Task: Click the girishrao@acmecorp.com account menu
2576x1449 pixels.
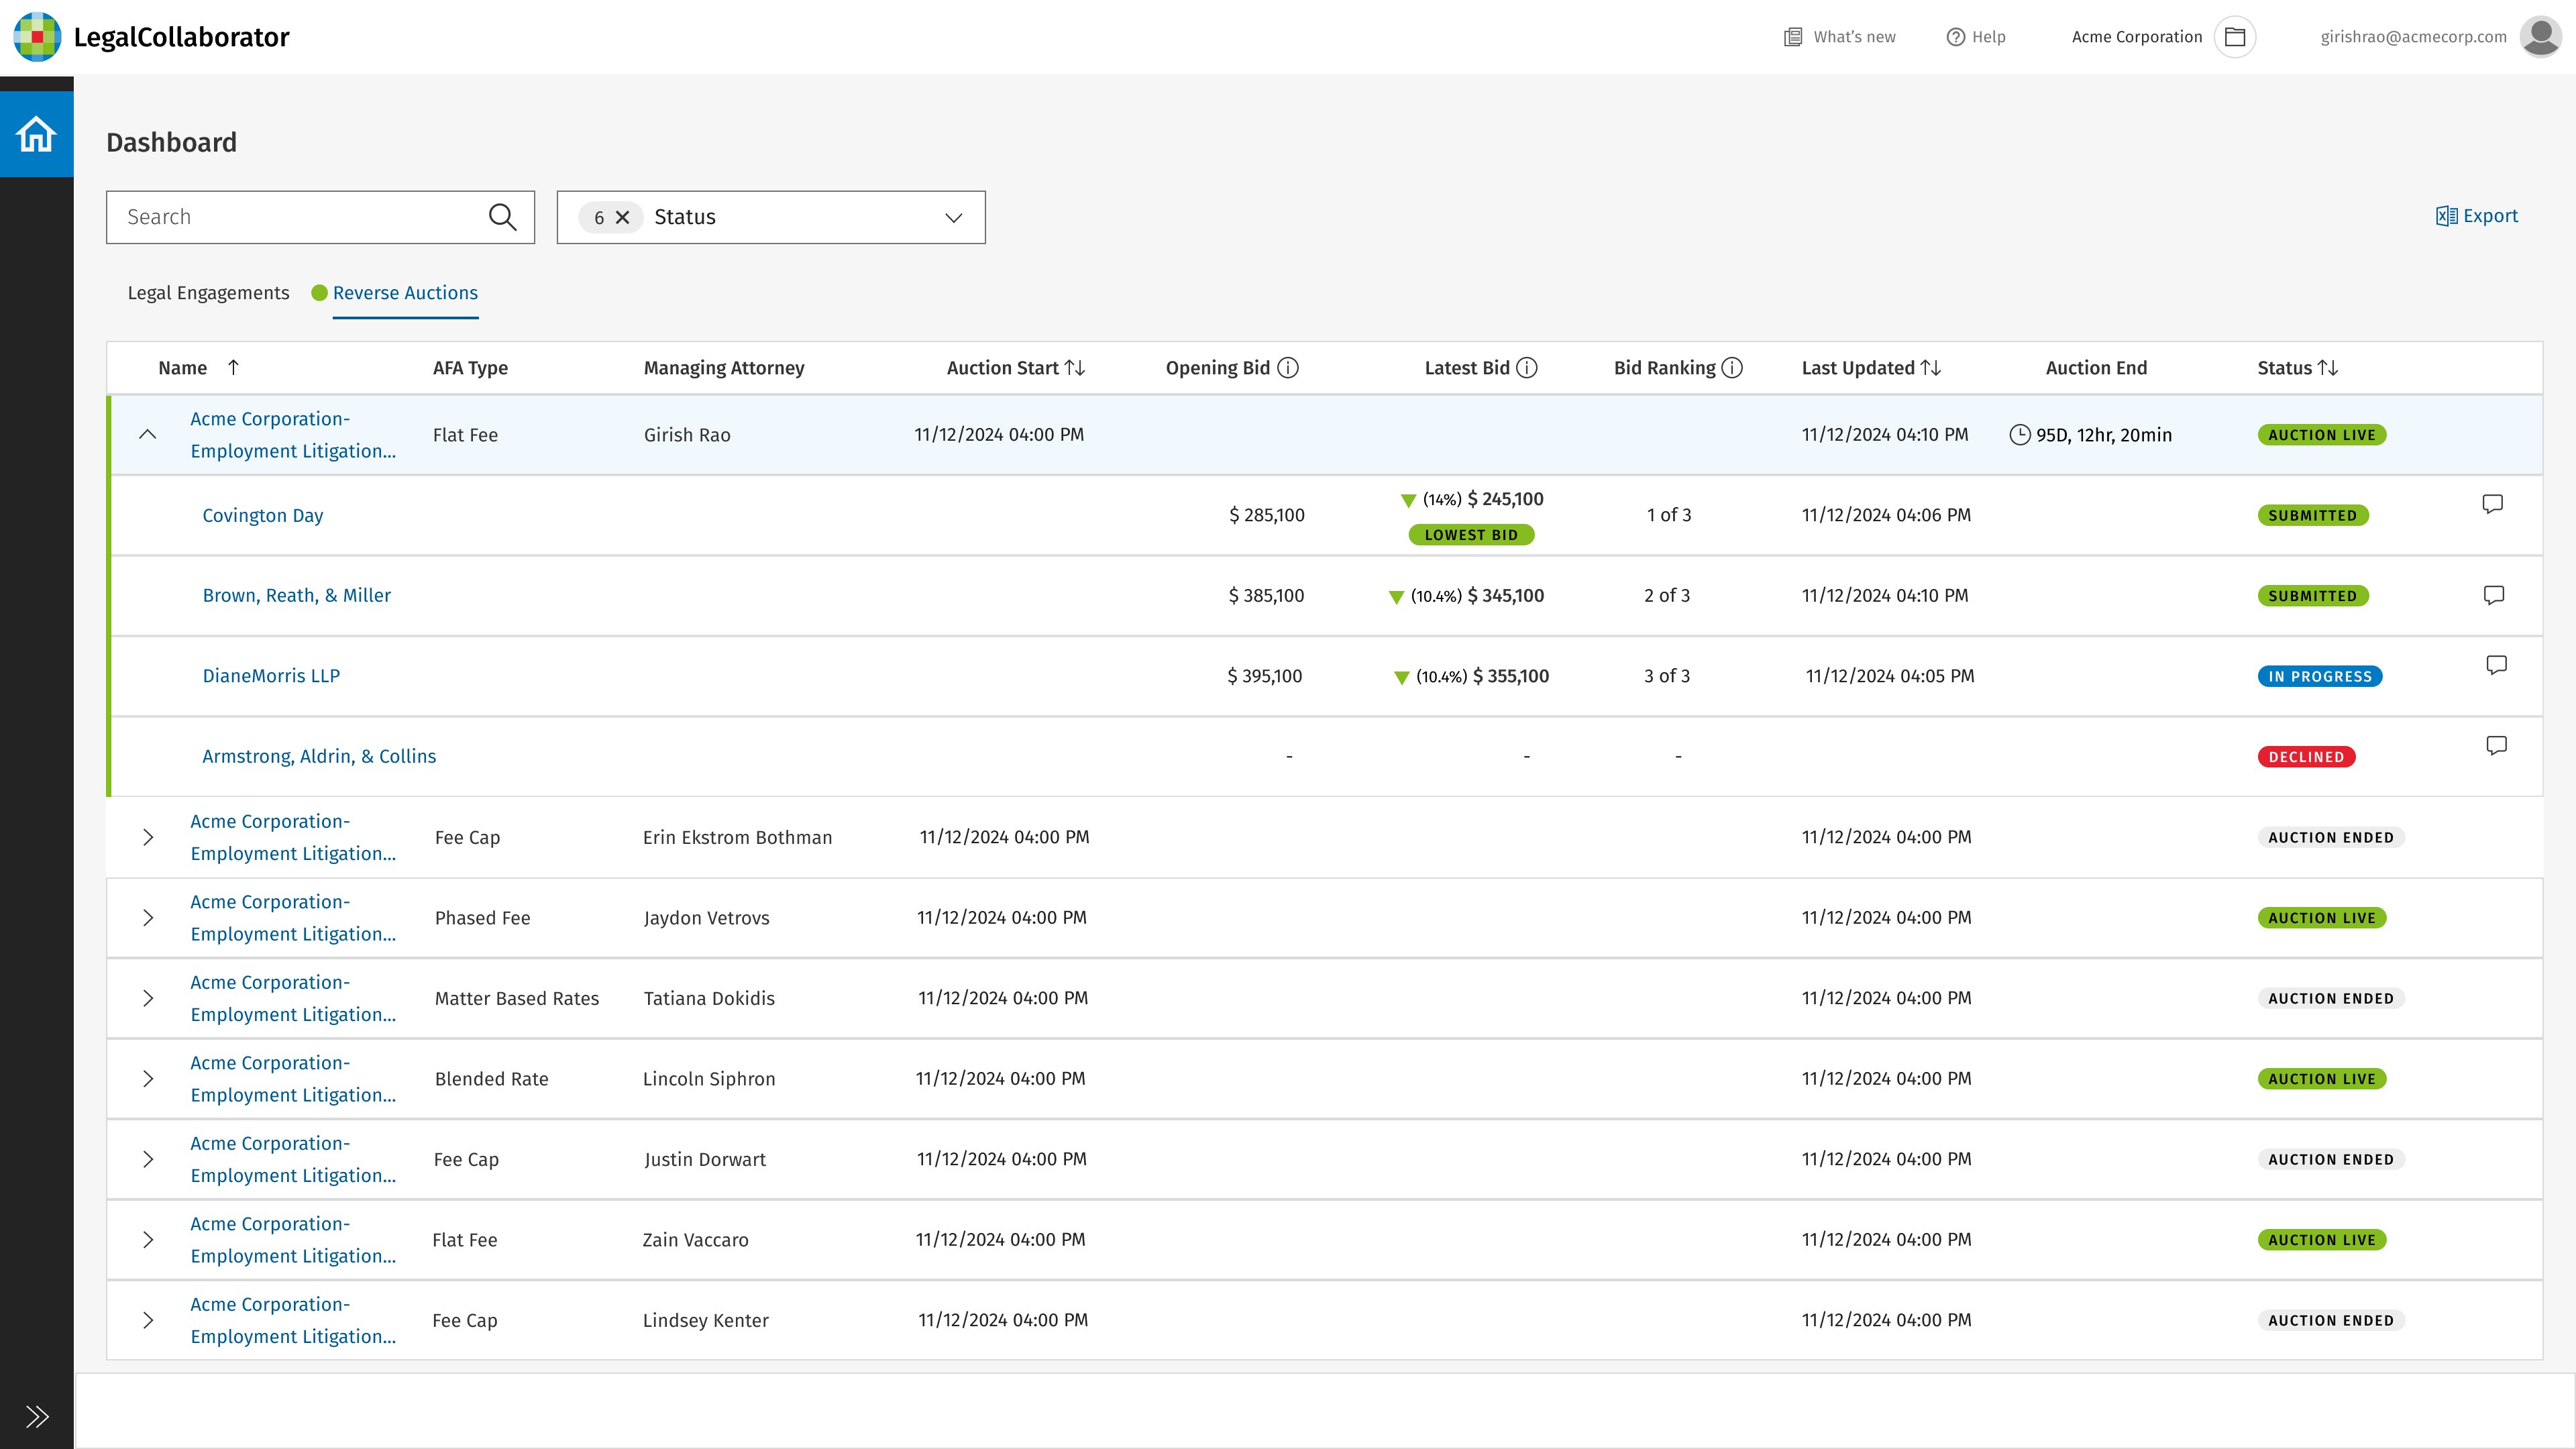Action: (x=2413, y=37)
